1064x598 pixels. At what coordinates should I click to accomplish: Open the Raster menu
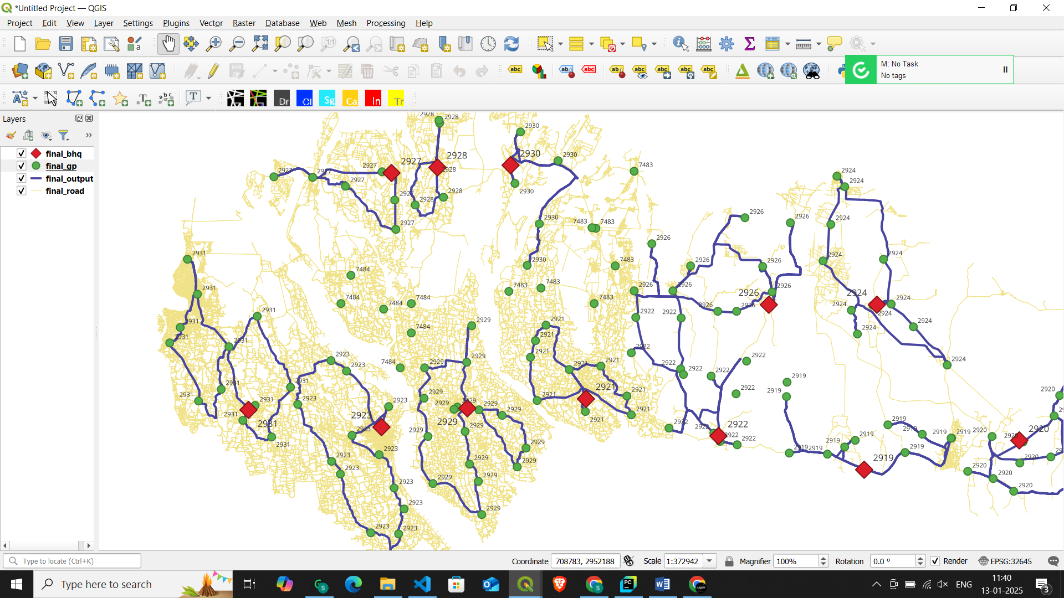point(244,23)
